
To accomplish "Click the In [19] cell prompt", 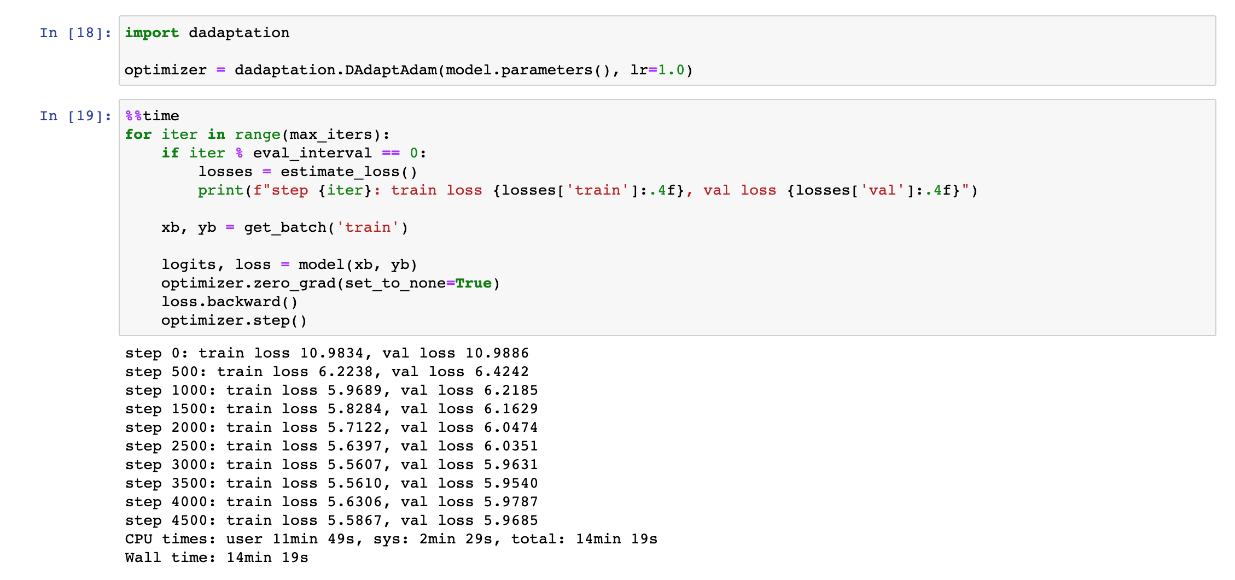I will (75, 116).
